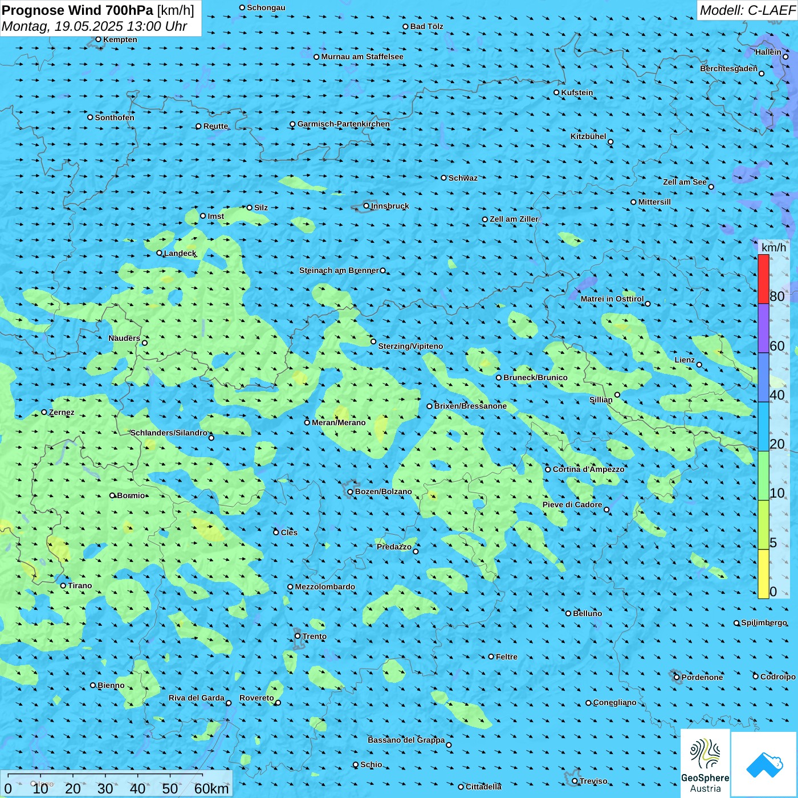Screen dimensions: 798x798
Task: Click the Hallein city marker
Action: [785, 56]
